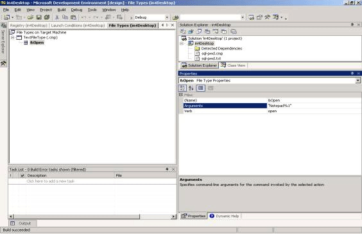Click the third Solution Explorer toolbar editor icon

point(199,31)
